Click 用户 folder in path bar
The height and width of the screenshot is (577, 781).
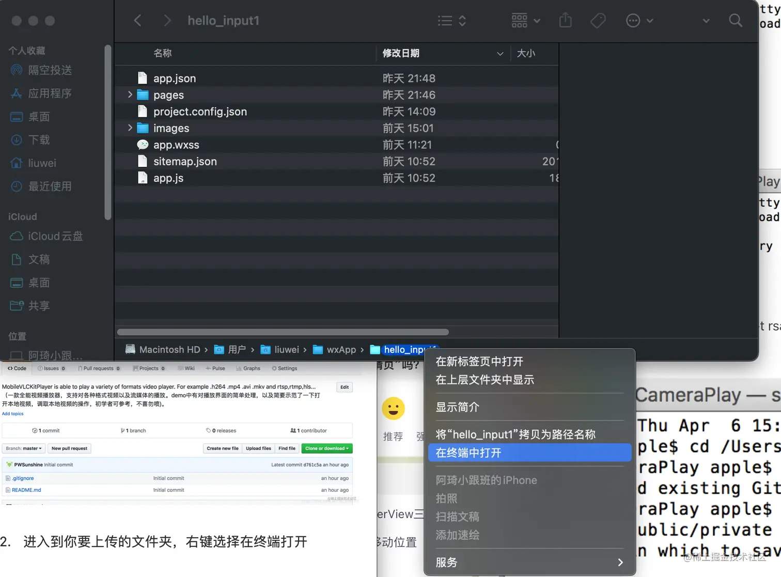(x=230, y=350)
